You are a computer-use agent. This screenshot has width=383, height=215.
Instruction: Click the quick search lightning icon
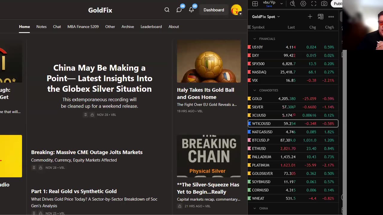(293, 4)
